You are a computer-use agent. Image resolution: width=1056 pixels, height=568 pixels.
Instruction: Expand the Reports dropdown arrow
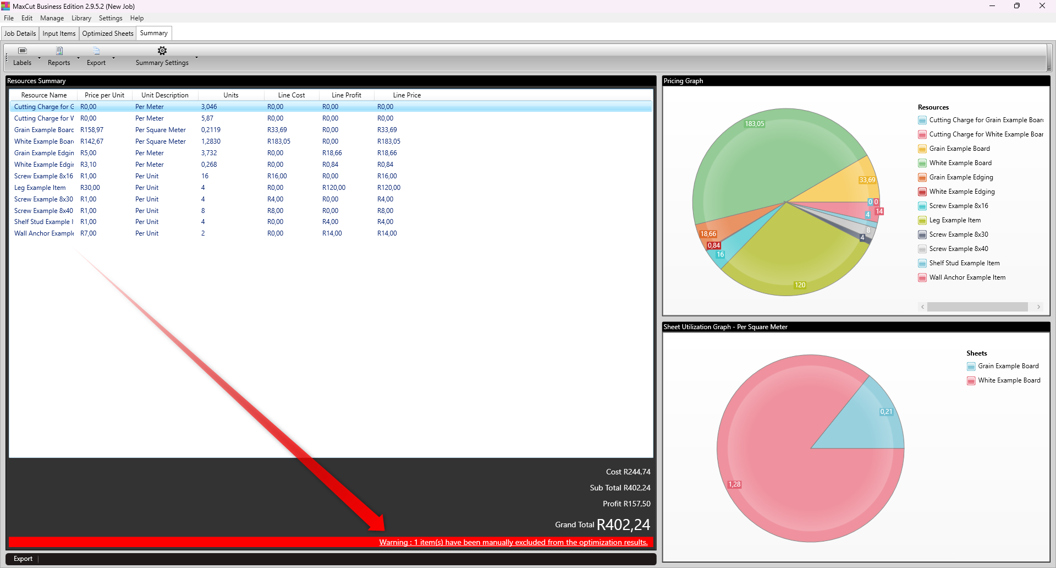pyautogui.click(x=78, y=58)
